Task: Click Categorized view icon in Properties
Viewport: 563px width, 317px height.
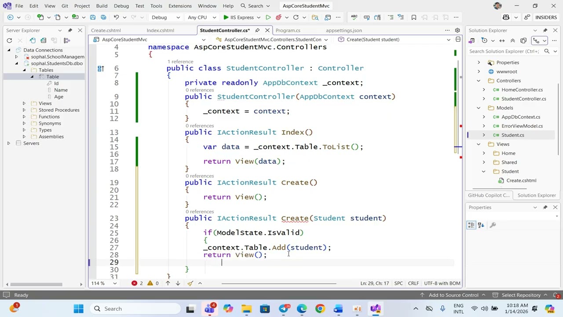Action: click(x=471, y=225)
